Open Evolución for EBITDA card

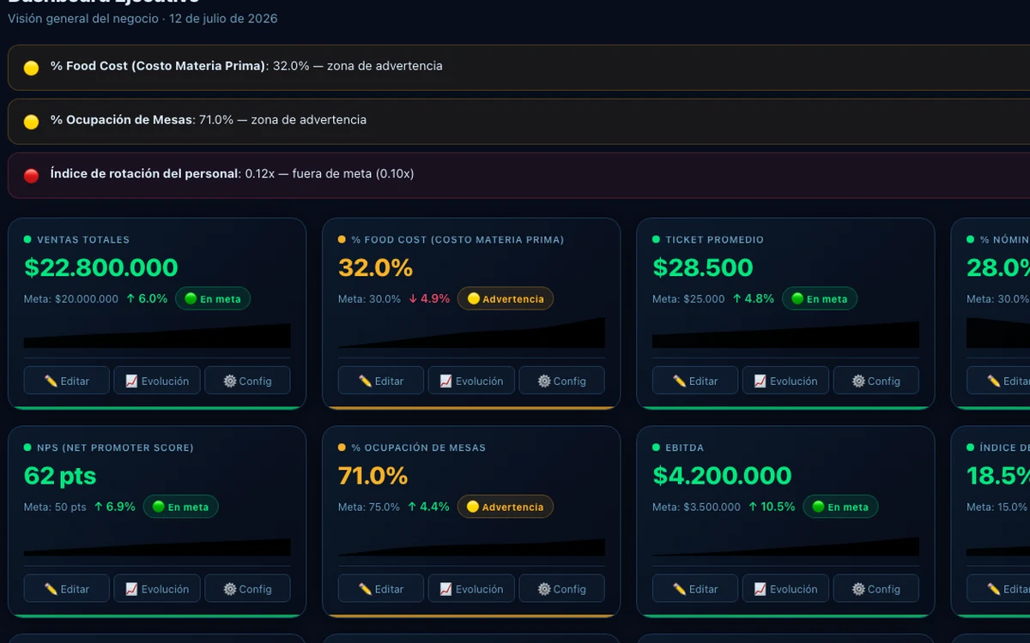pos(785,589)
